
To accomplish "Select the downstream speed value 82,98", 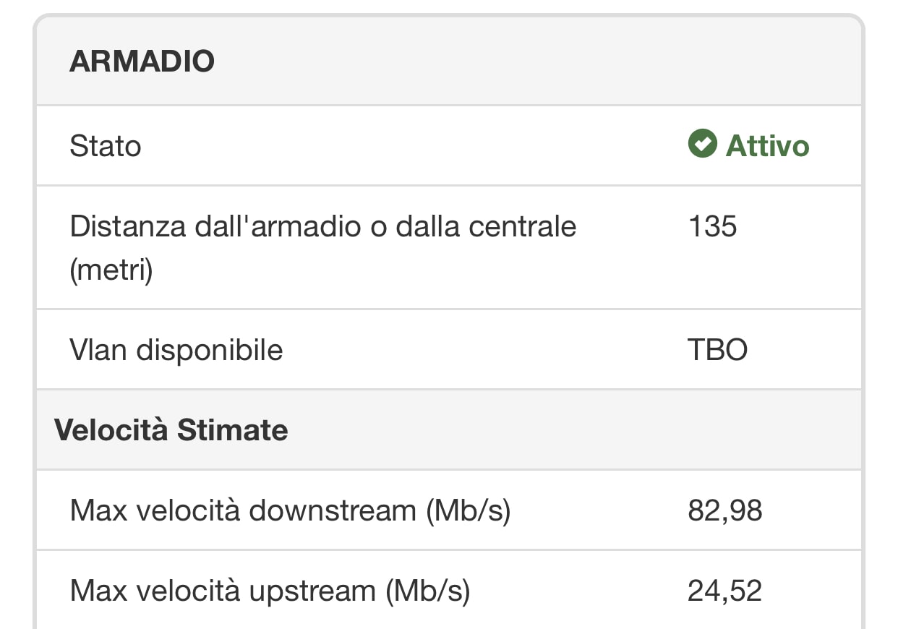I will pyautogui.click(x=724, y=511).
